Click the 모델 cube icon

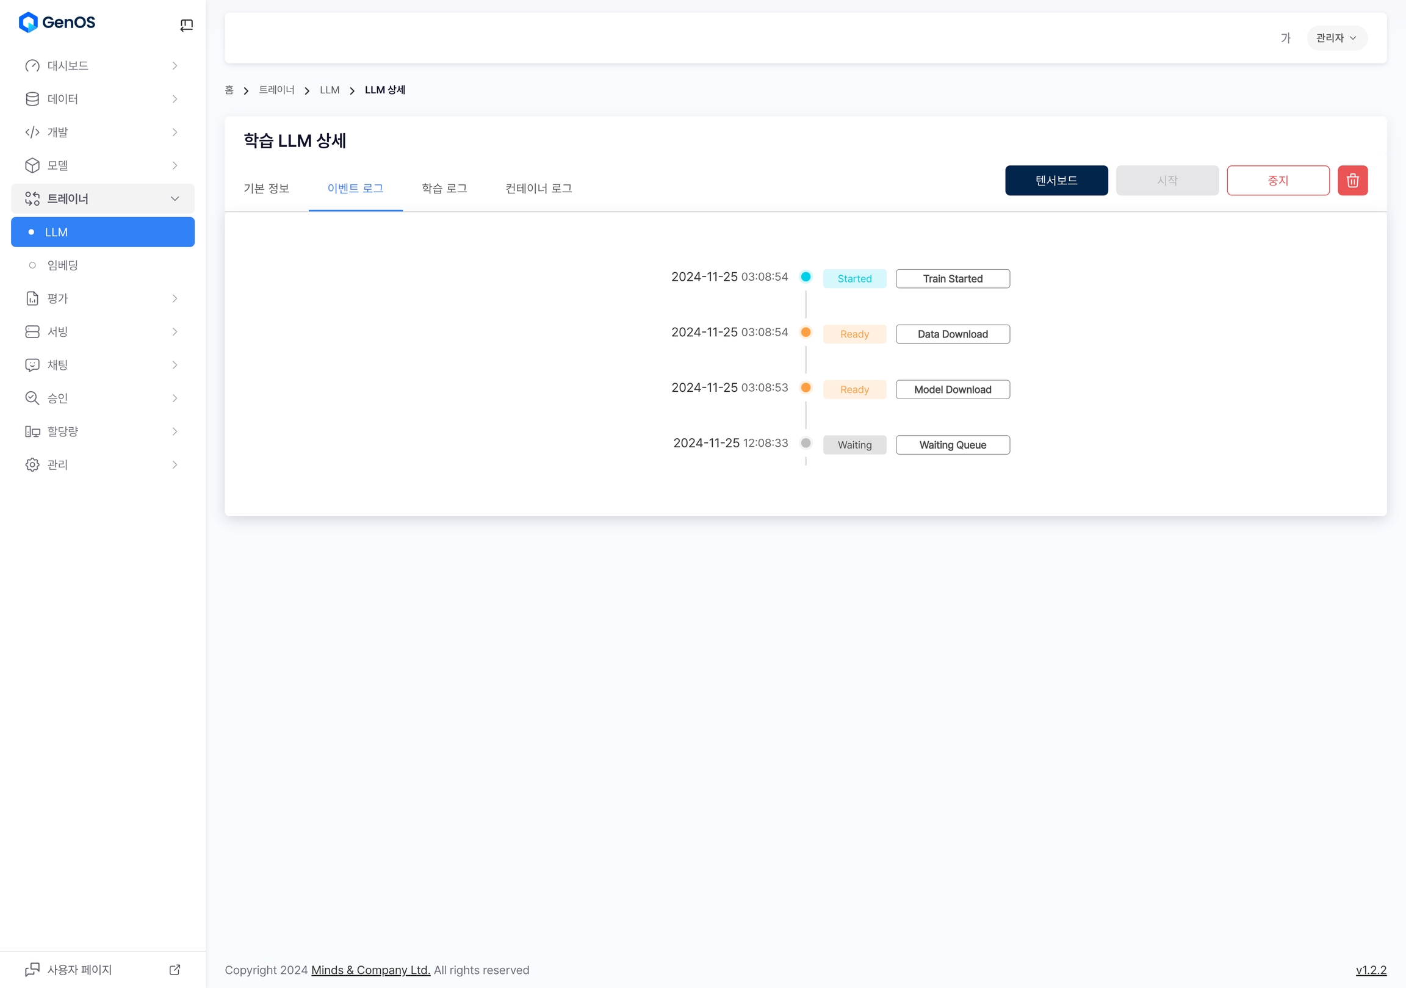click(32, 165)
